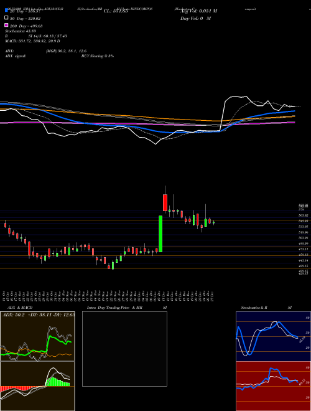
Task: Click the blue 20 Day EMA legend square
Action: coord(6,11)
